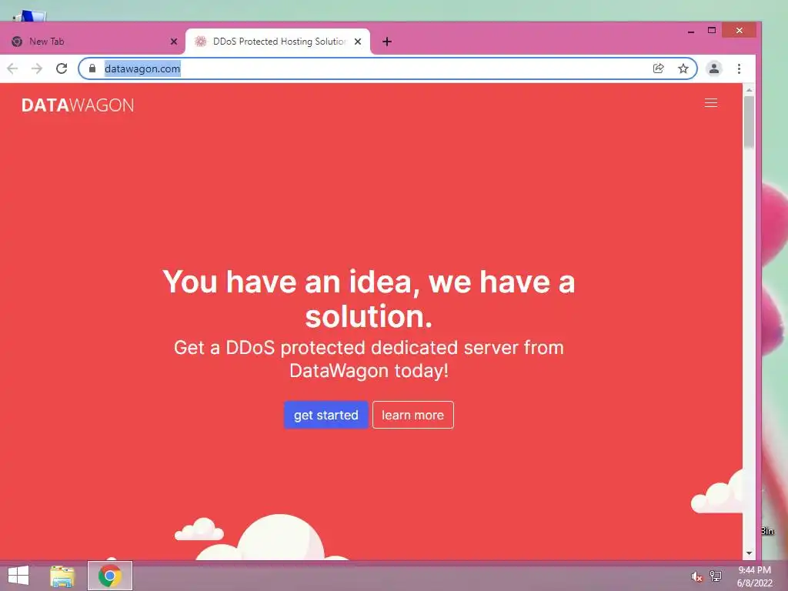Image resolution: width=788 pixels, height=591 pixels.
Task: Open Chrome three-dot menu
Action: [x=739, y=68]
